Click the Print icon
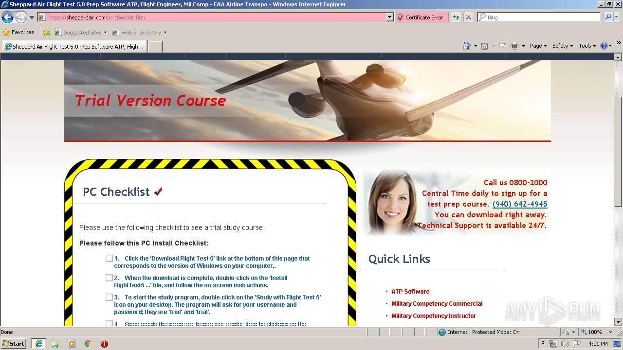 tap(514, 46)
